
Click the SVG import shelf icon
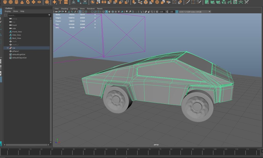[66, 2]
